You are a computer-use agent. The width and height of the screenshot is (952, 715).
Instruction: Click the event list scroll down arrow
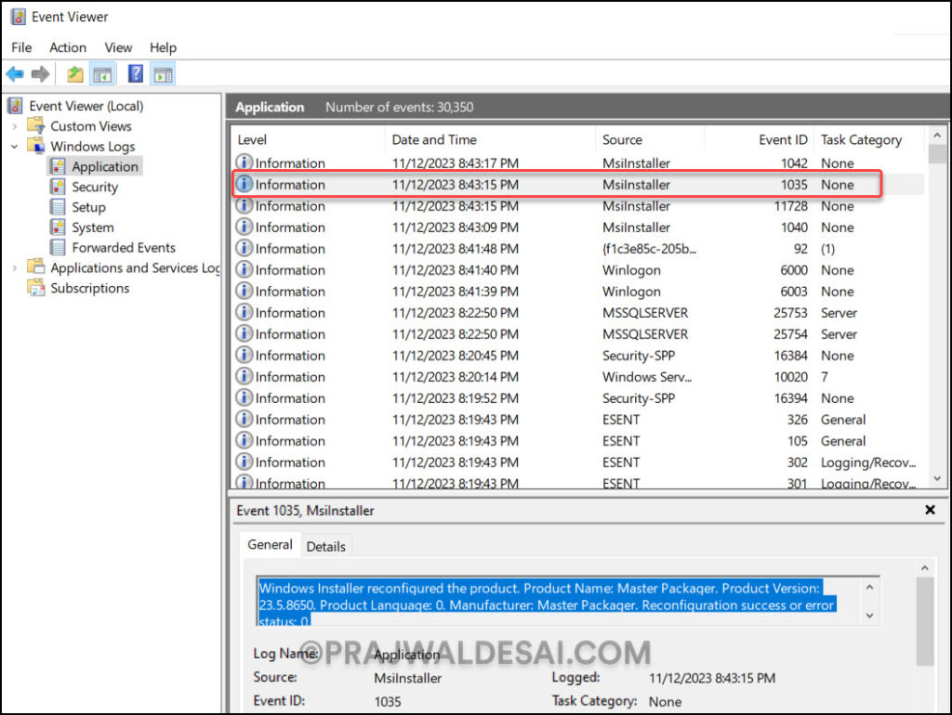click(937, 478)
